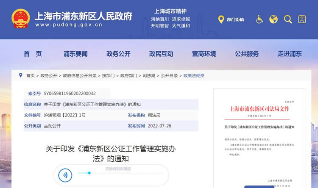Play the audio reading with speaker button
318x188 pixels.
pos(65,174)
